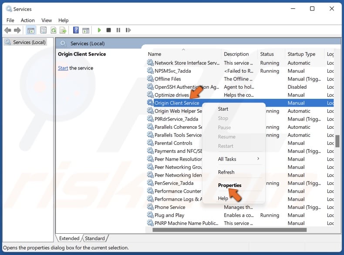Viewport: 344px width, 255px height.
Task: Choose Refresh in the context menu
Action: [x=234, y=172]
